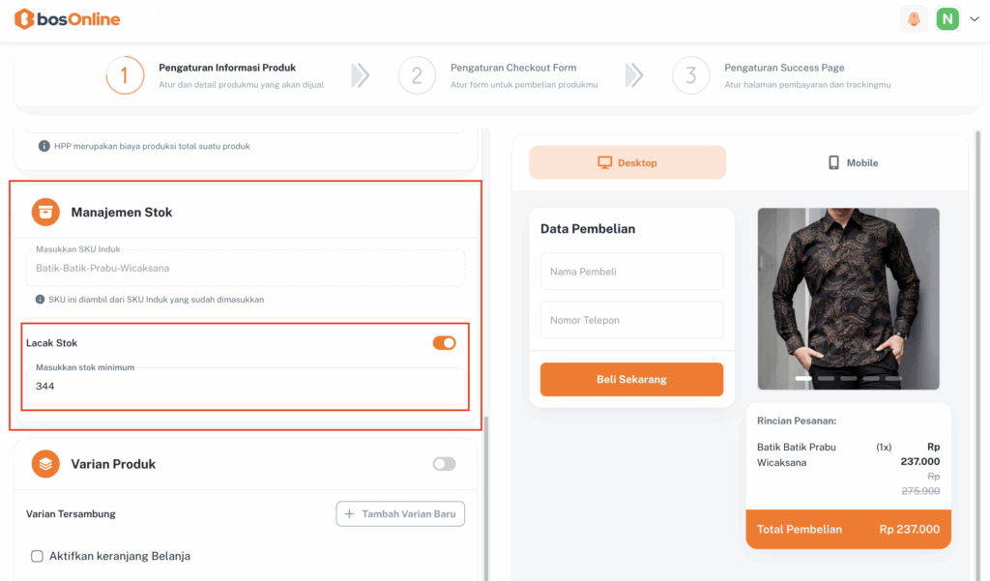Go to step 2 Pengaturan Checkout Form
This screenshot has width=990, height=581.
click(512, 69)
